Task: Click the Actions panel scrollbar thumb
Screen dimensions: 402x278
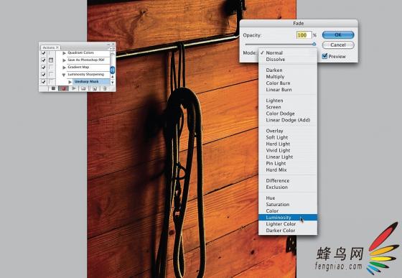Action: (x=112, y=70)
